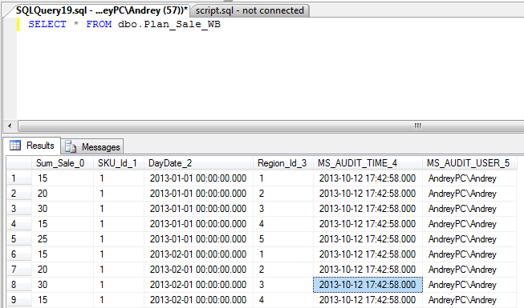
Task: Select row header number 1
Action: click(x=19, y=178)
